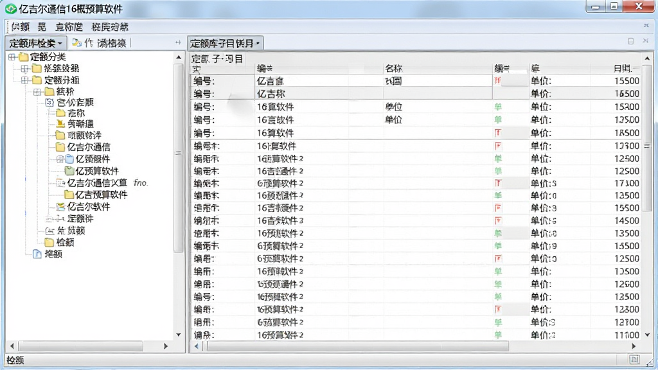Click the red flag icon in the 18500 row
This screenshot has width=658, height=370.
click(498, 133)
